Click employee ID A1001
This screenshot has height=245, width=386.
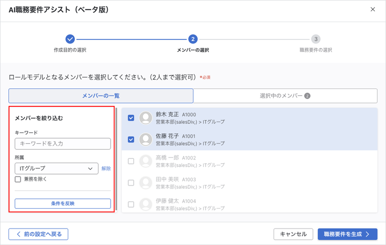click(x=189, y=136)
